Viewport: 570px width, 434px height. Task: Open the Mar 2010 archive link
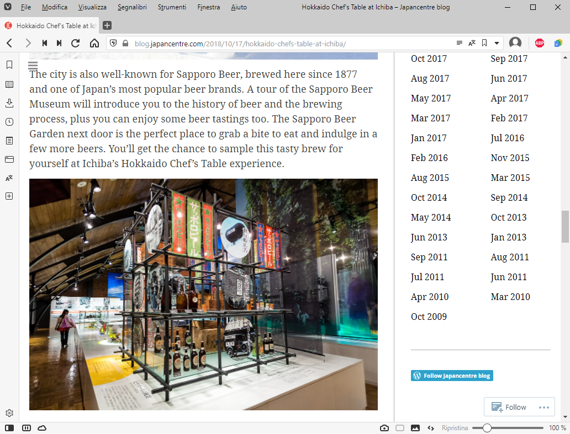[510, 297]
